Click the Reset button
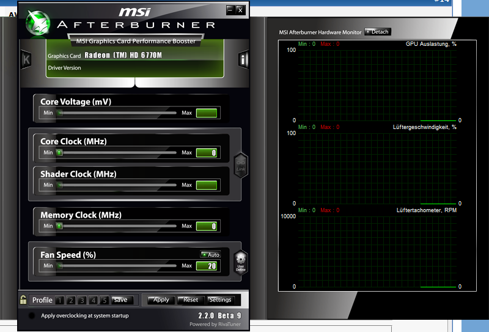Image resolution: width=489 pixels, height=332 pixels. click(190, 300)
